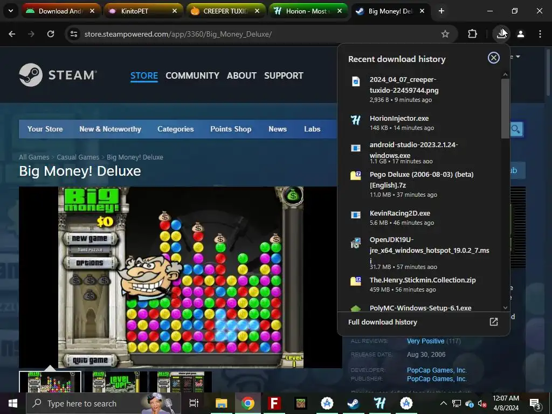Expand the New & Noteworthy menu

[110, 129]
